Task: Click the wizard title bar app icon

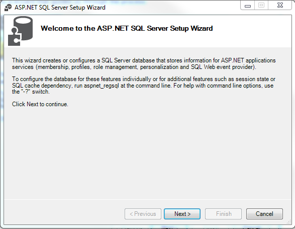Action: pos(8,8)
